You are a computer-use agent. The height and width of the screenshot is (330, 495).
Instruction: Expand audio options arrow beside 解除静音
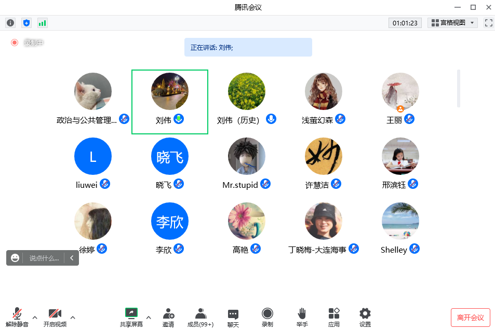click(35, 318)
